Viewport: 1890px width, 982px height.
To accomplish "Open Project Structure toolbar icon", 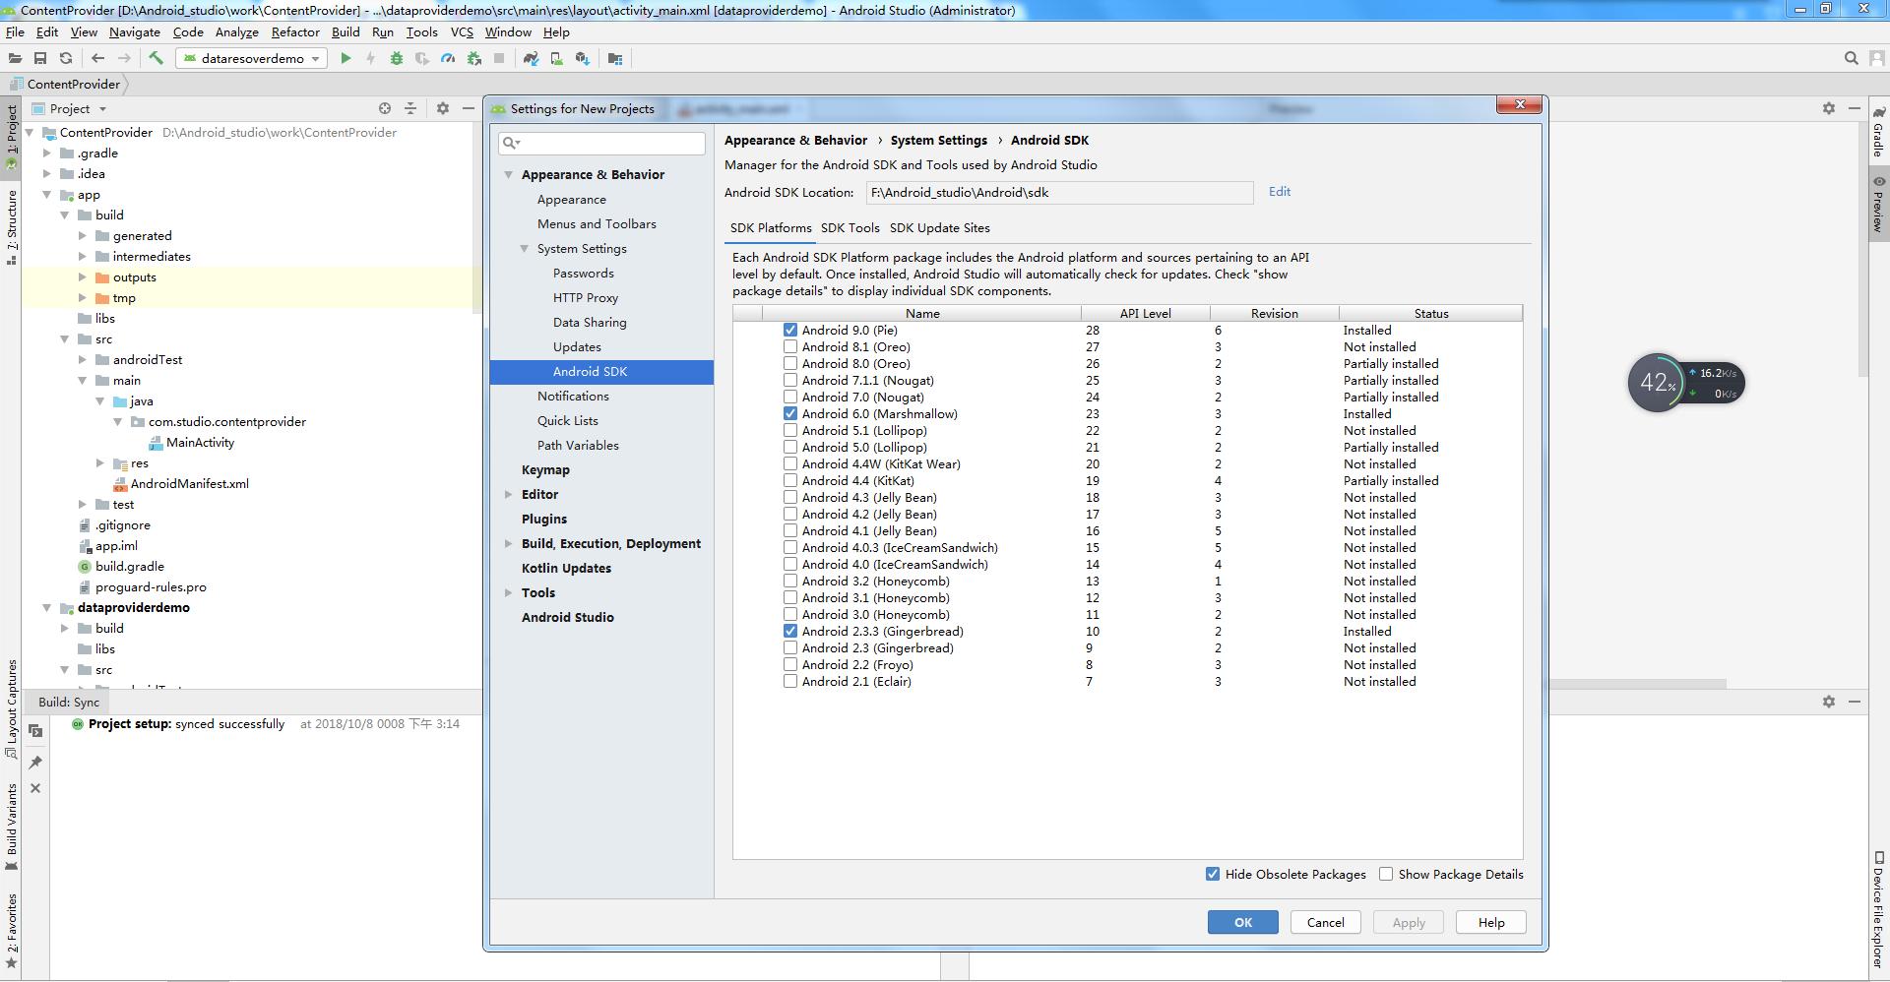I will click(615, 59).
